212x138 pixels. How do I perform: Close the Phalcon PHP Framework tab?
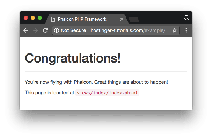click(x=122, y=19)
